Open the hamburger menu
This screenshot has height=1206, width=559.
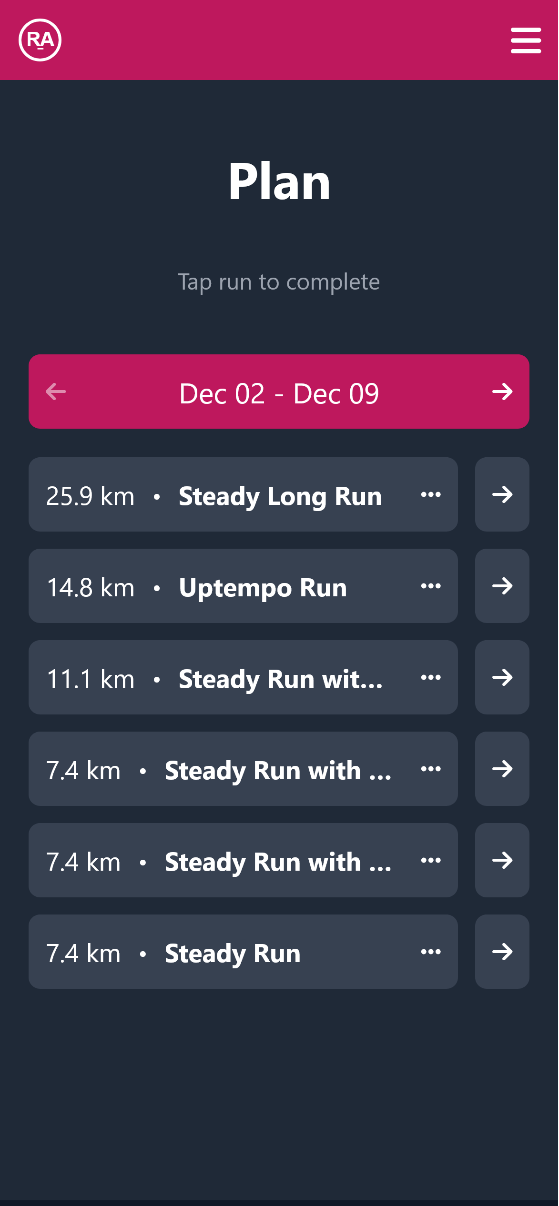click(526, 40)
